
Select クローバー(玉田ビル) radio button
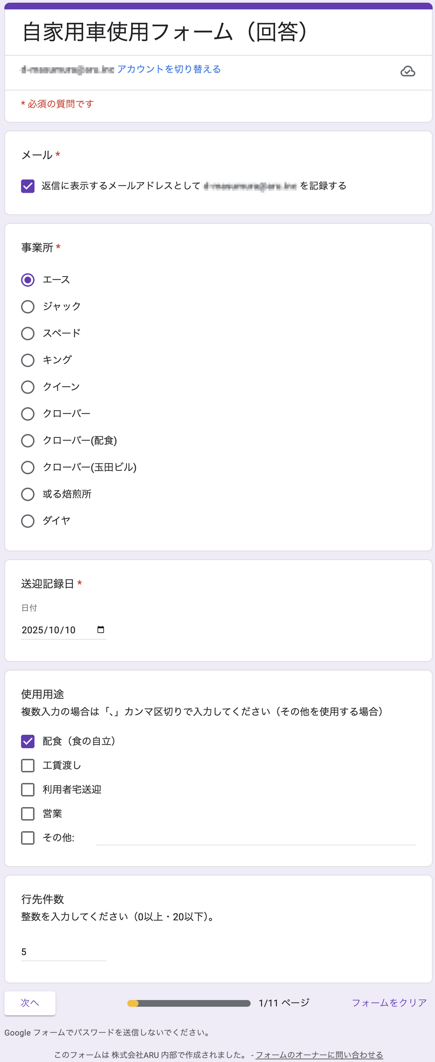tap(28, 468)
